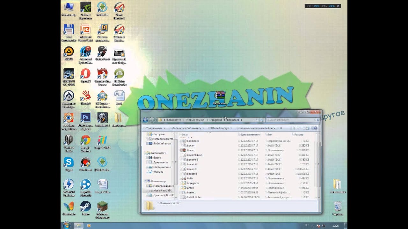Open the view options dropdown arrow
Image resolution: width=408 pixels, height=229 pixels.
tap(300, 128)
